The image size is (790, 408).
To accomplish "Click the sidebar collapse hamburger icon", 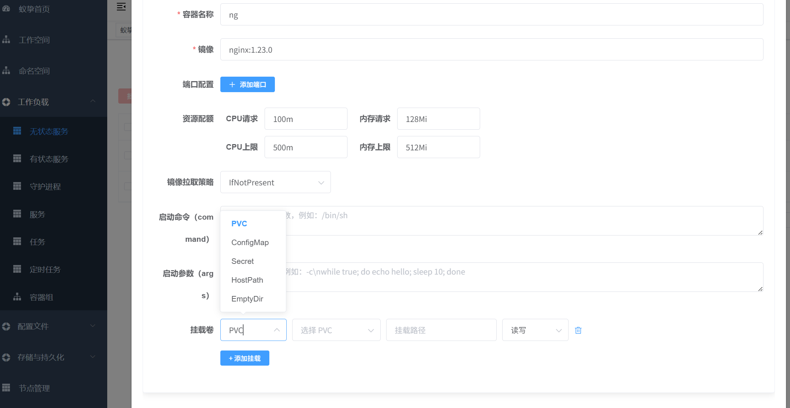I will point(121,7).
